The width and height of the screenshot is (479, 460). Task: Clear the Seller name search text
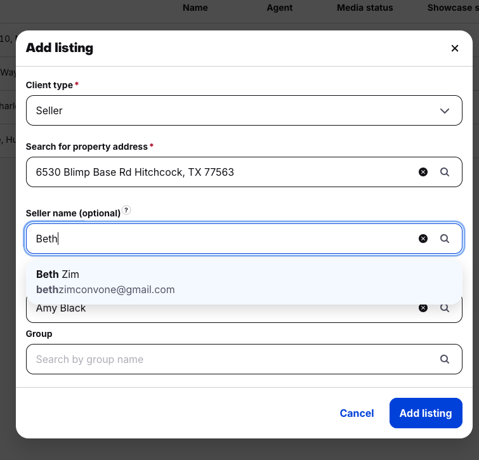point(423,239)
